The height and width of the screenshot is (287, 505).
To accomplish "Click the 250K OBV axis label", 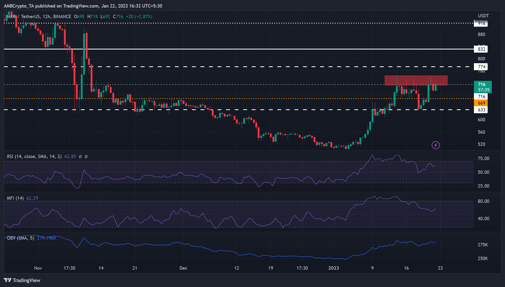I will point(483,259).
